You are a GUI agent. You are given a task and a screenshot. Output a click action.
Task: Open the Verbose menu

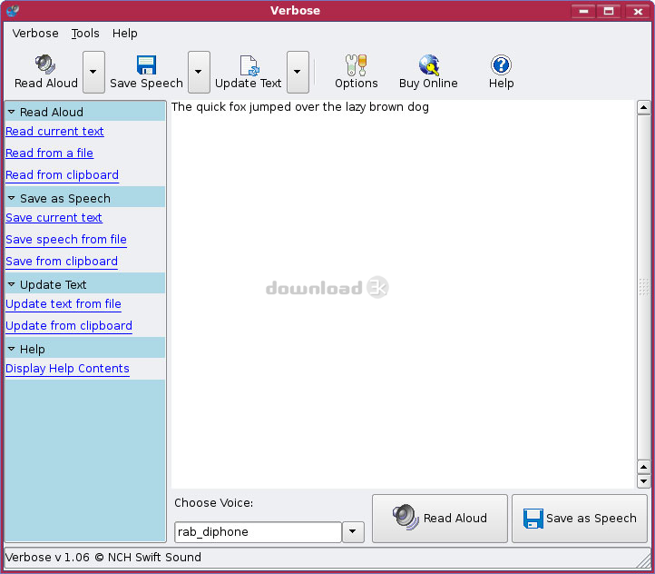(35, 33)
